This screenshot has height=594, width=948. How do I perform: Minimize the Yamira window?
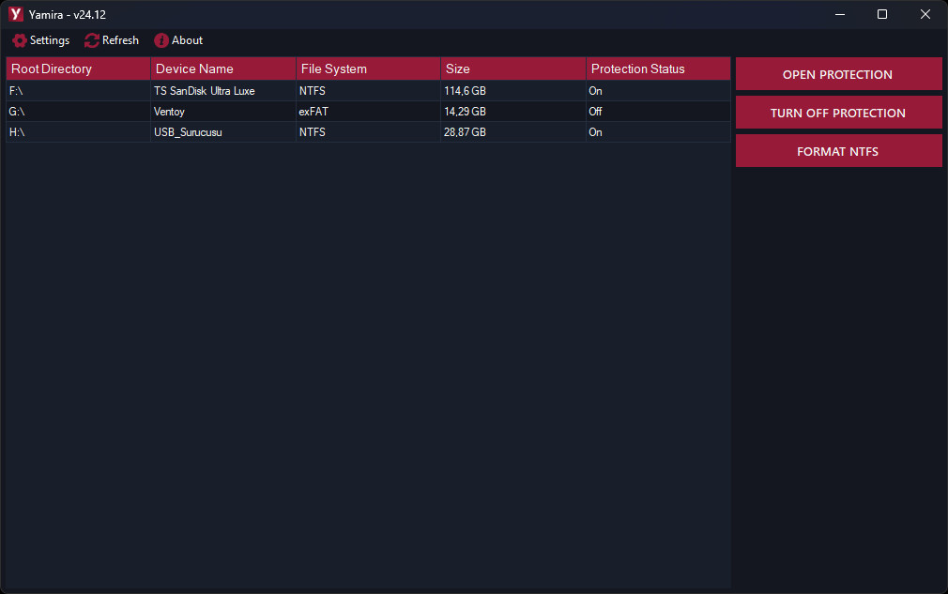coord(840,14)
